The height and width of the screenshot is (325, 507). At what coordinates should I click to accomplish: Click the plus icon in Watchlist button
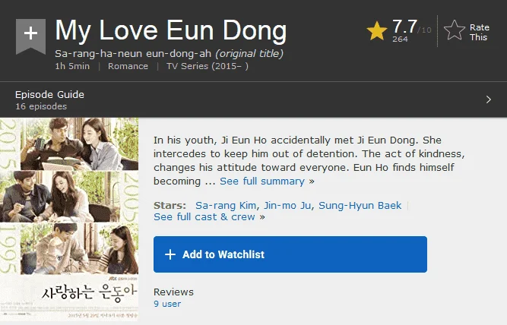point(170,254)
